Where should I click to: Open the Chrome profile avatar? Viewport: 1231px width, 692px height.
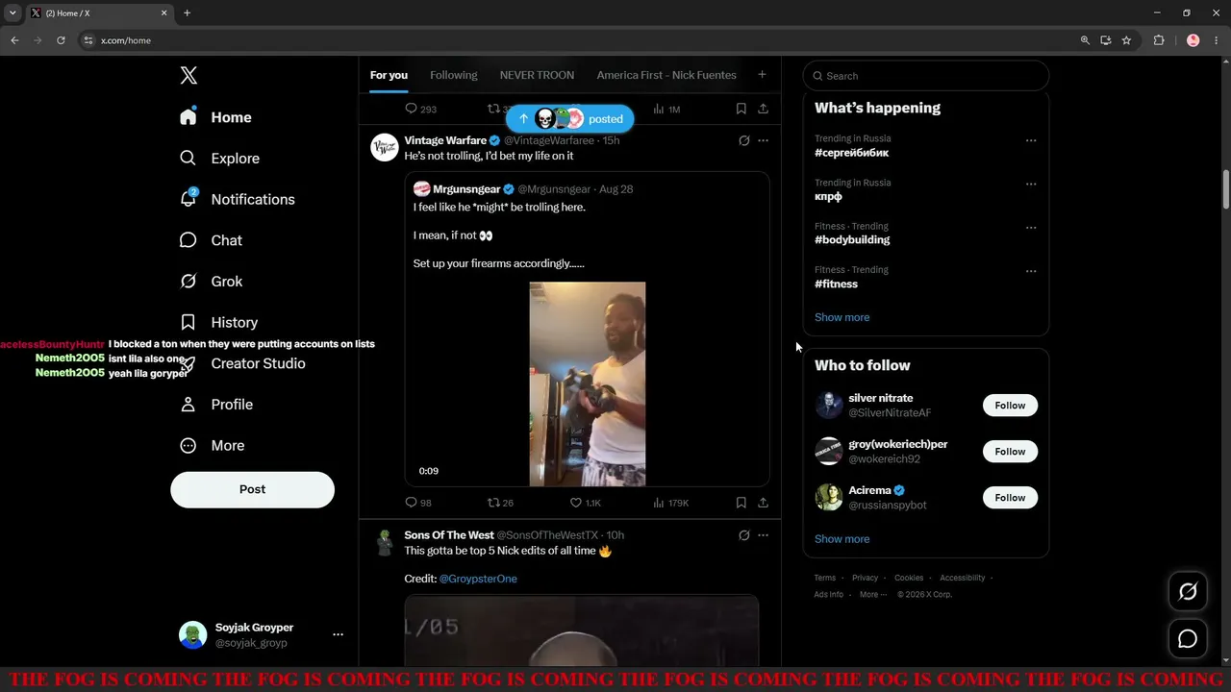pyautogui.click(x=1193, y=40)
